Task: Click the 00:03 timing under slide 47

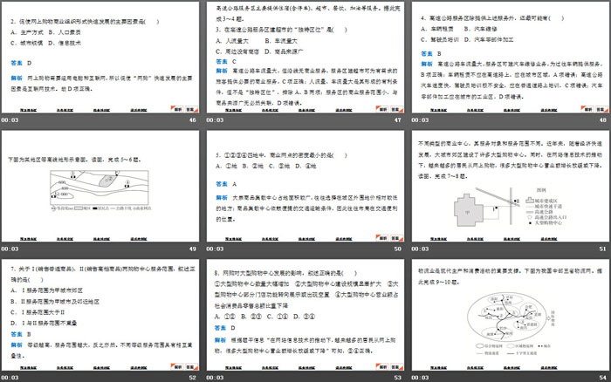Action: pyautogui.click(x=215, y=120)
